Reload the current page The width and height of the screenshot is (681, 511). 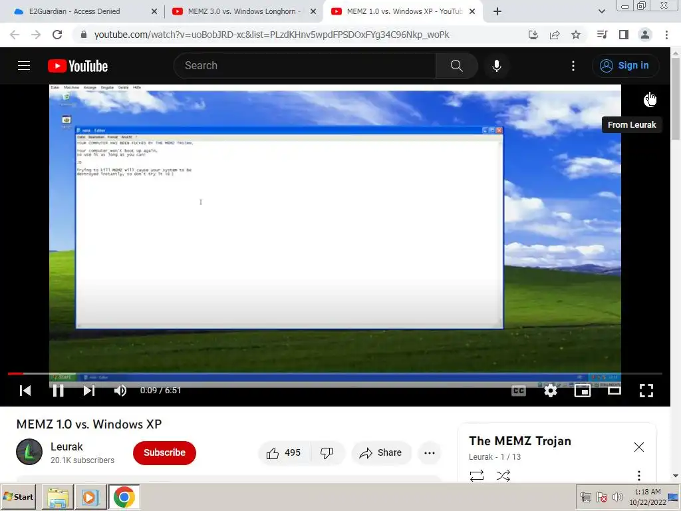click(57, 35)
